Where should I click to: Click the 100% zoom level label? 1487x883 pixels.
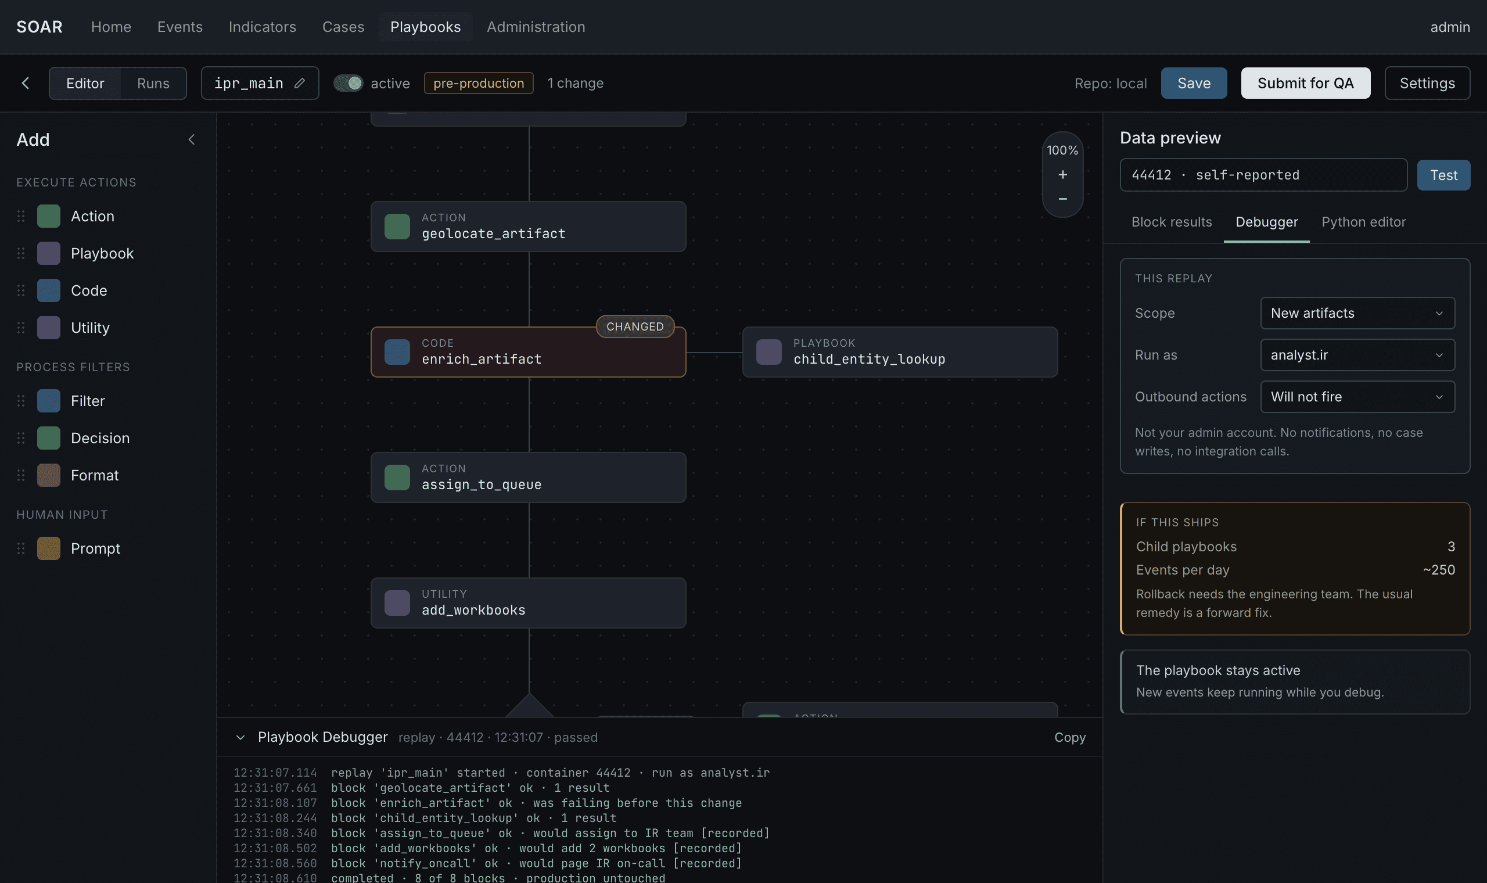[x=1062, y=150]
